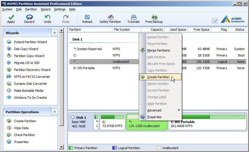Open Properties from the context menu

(160, 117)
